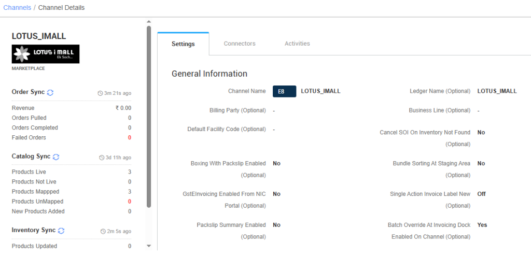This screenshot has height=257, width=531.
Task: Click the Catalog Sync refresh icon
Action: click(x=56, y=157)
